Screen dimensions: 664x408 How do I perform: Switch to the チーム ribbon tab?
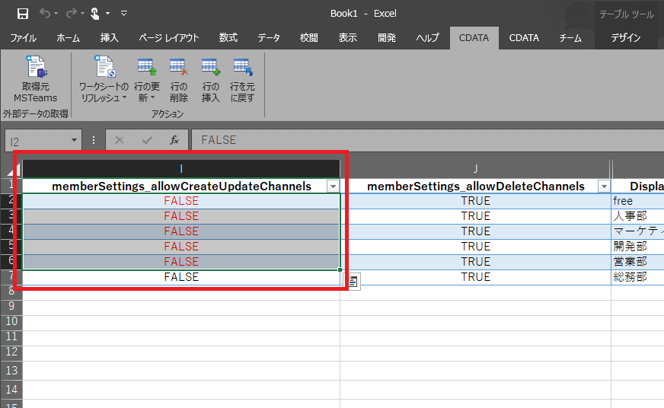(570, 37)
